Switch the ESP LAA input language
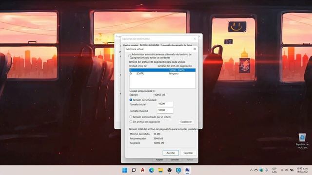Viewport: 312px width, 175px height. coord(274,170)
